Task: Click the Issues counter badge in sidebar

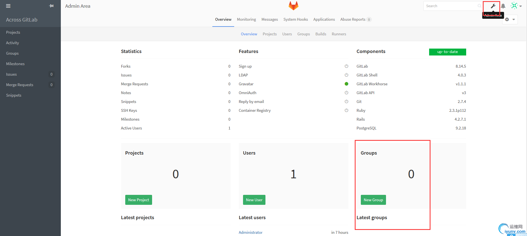Action: (51, 74)
